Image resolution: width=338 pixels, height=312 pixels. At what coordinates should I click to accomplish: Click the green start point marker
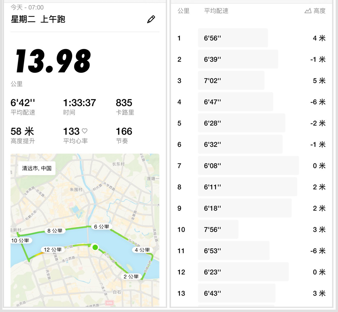pos(95,247)
